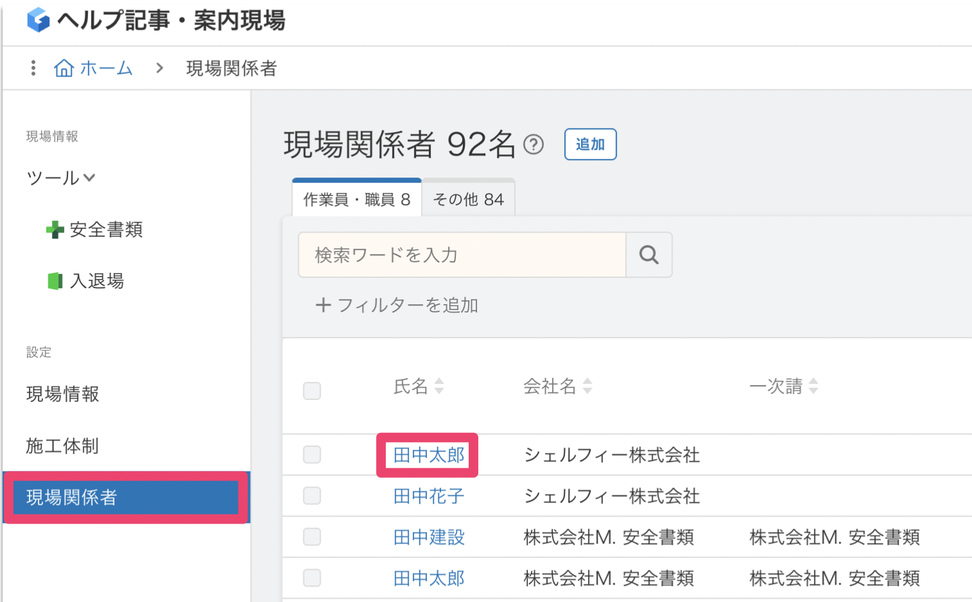Screen dimensions: 972x602
Task: Open the 田中建設 link
Action: [x=429, y=537]
